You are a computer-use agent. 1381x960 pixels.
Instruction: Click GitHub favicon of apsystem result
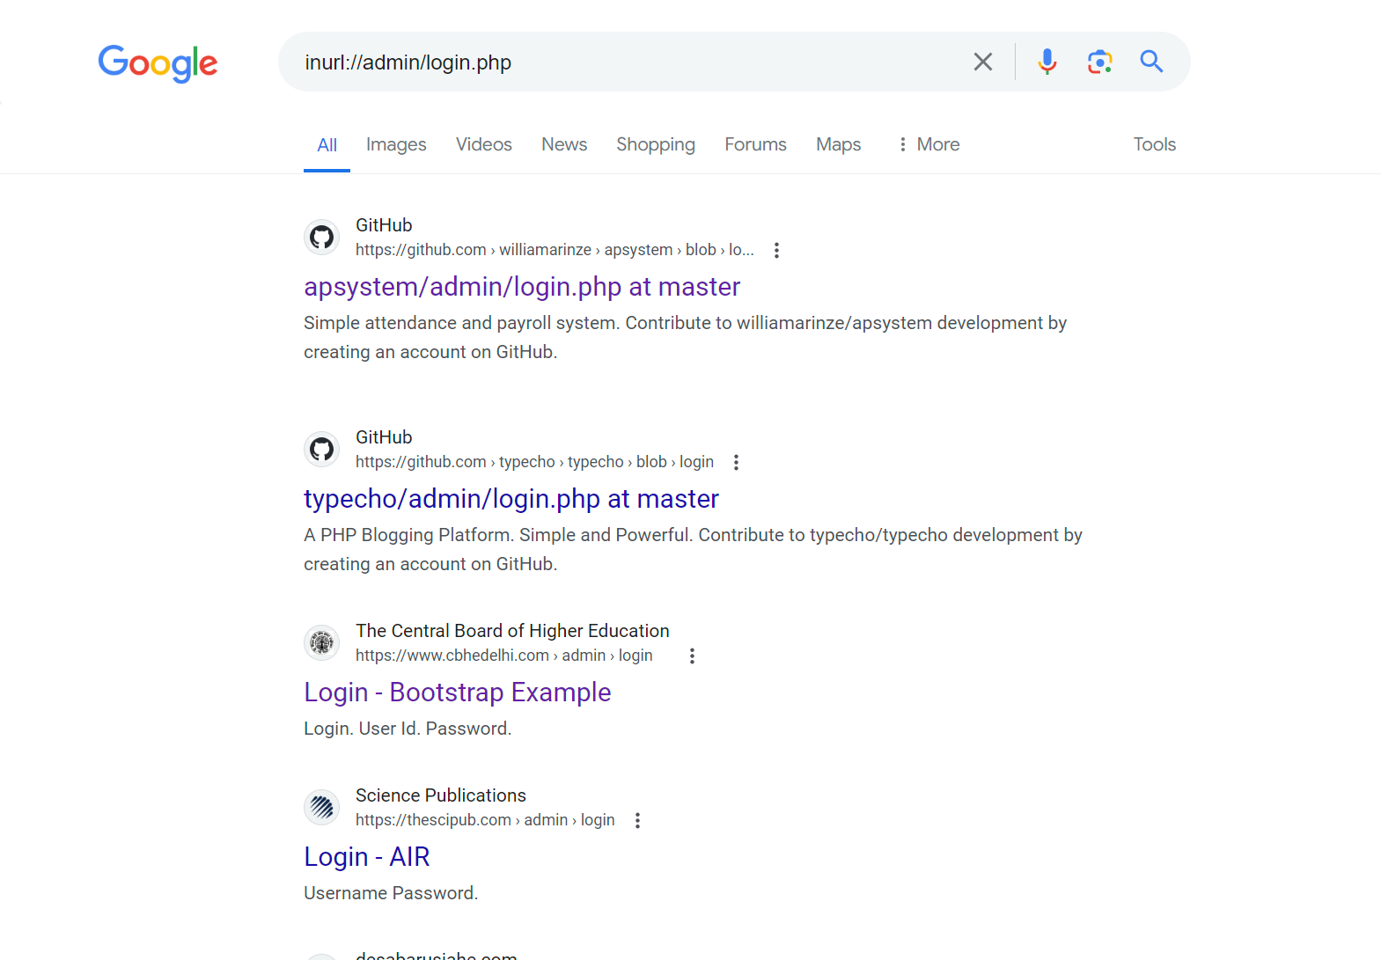click(322, 237)
